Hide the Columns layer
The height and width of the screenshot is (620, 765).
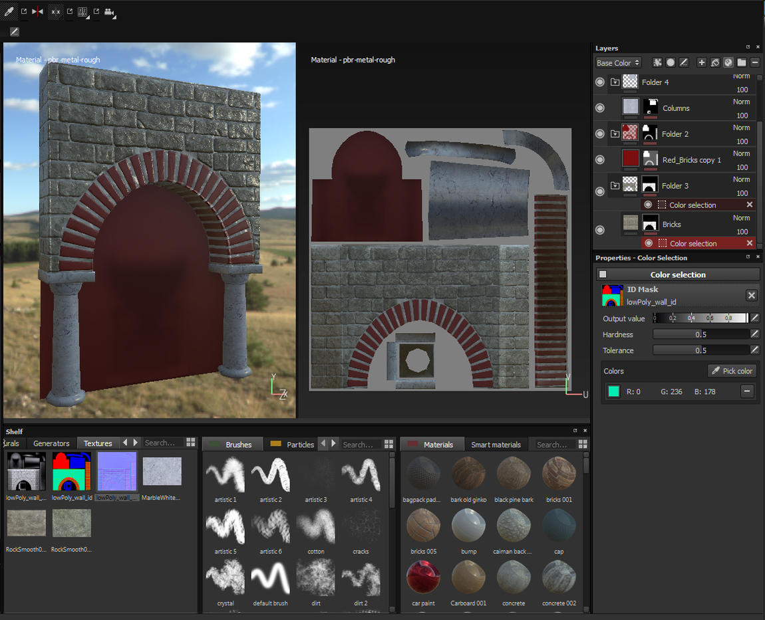tap(600, 108)
